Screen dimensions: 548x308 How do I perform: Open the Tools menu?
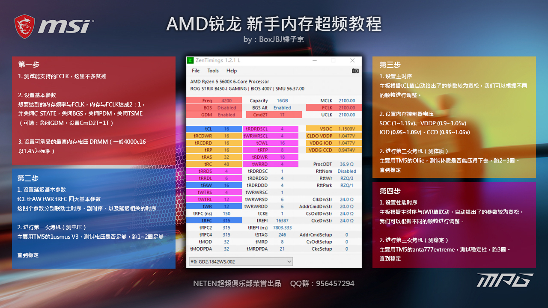[213, 71]
